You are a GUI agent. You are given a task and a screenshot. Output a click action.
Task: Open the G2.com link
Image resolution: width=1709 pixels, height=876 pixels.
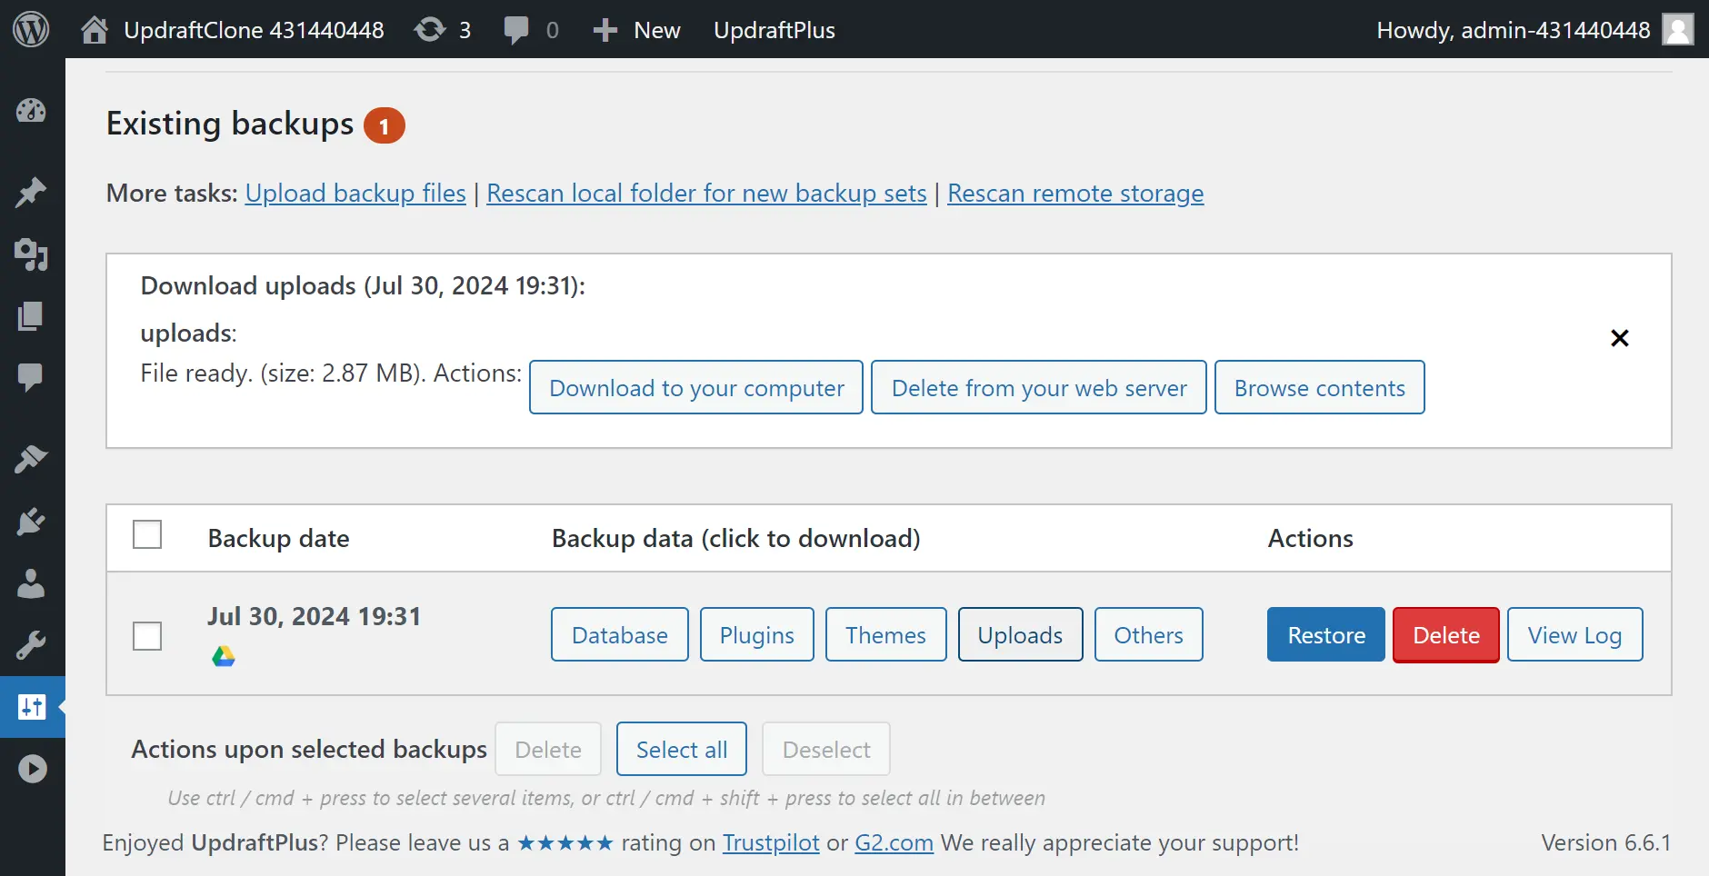[894, 843]
